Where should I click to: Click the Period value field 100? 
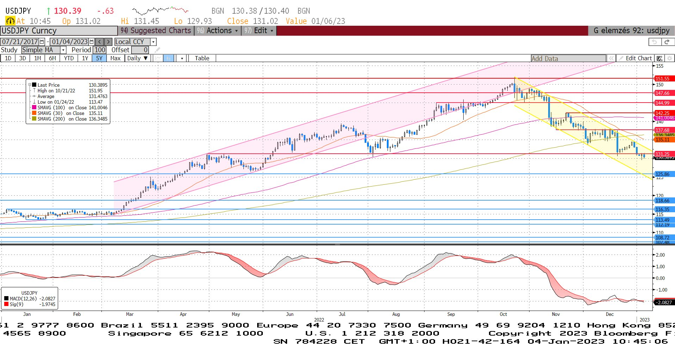(100, 50)
